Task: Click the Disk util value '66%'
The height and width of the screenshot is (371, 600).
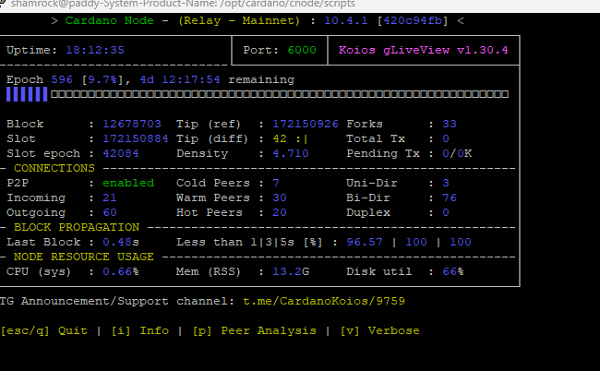Action: click(453, 272)
